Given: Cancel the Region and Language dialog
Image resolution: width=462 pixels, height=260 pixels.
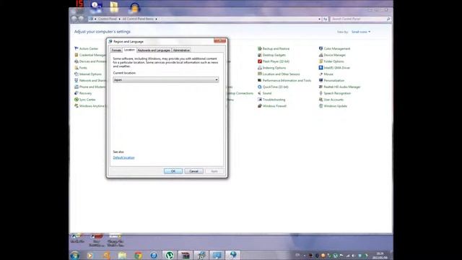Looking at the screenshot, I should click(193, 171).
